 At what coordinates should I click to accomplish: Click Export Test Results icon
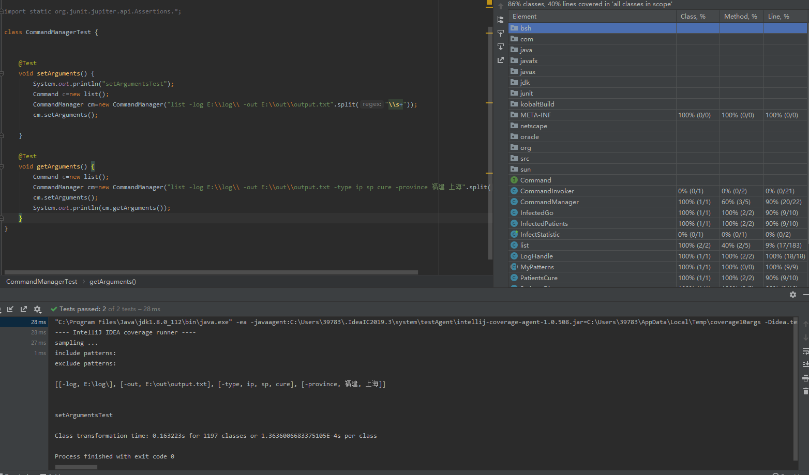pyautogui.click(x=24, y=309)
